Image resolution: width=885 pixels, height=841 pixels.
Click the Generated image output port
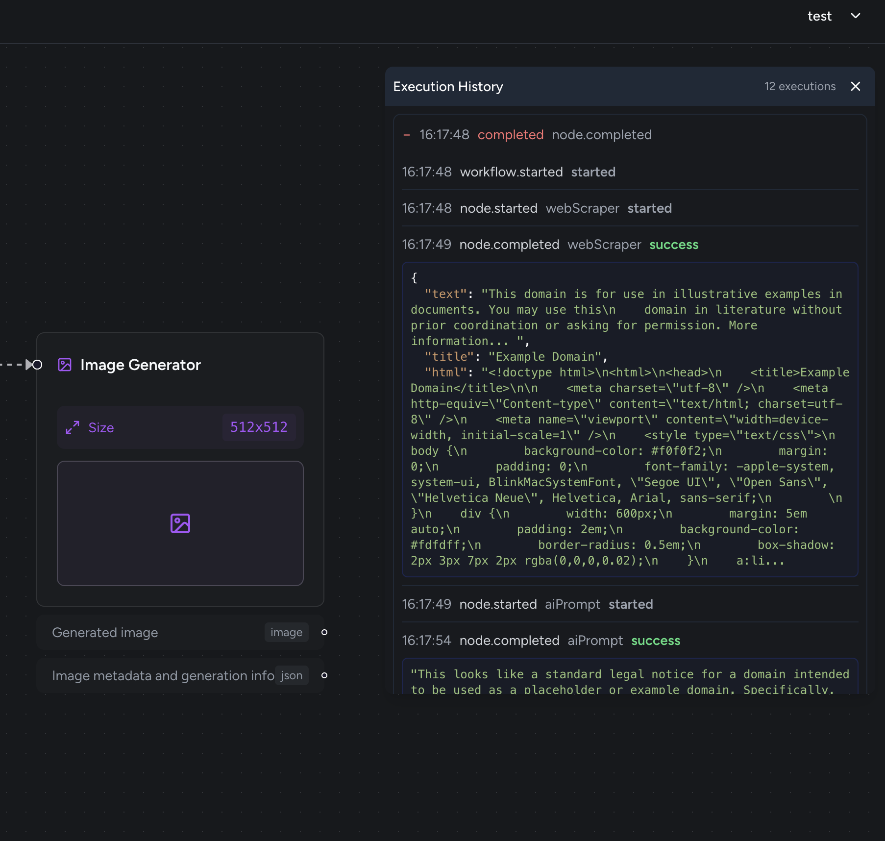324,632
